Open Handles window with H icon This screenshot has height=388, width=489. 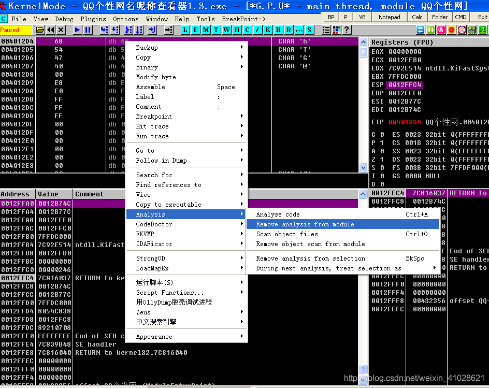tap(237, 30)
